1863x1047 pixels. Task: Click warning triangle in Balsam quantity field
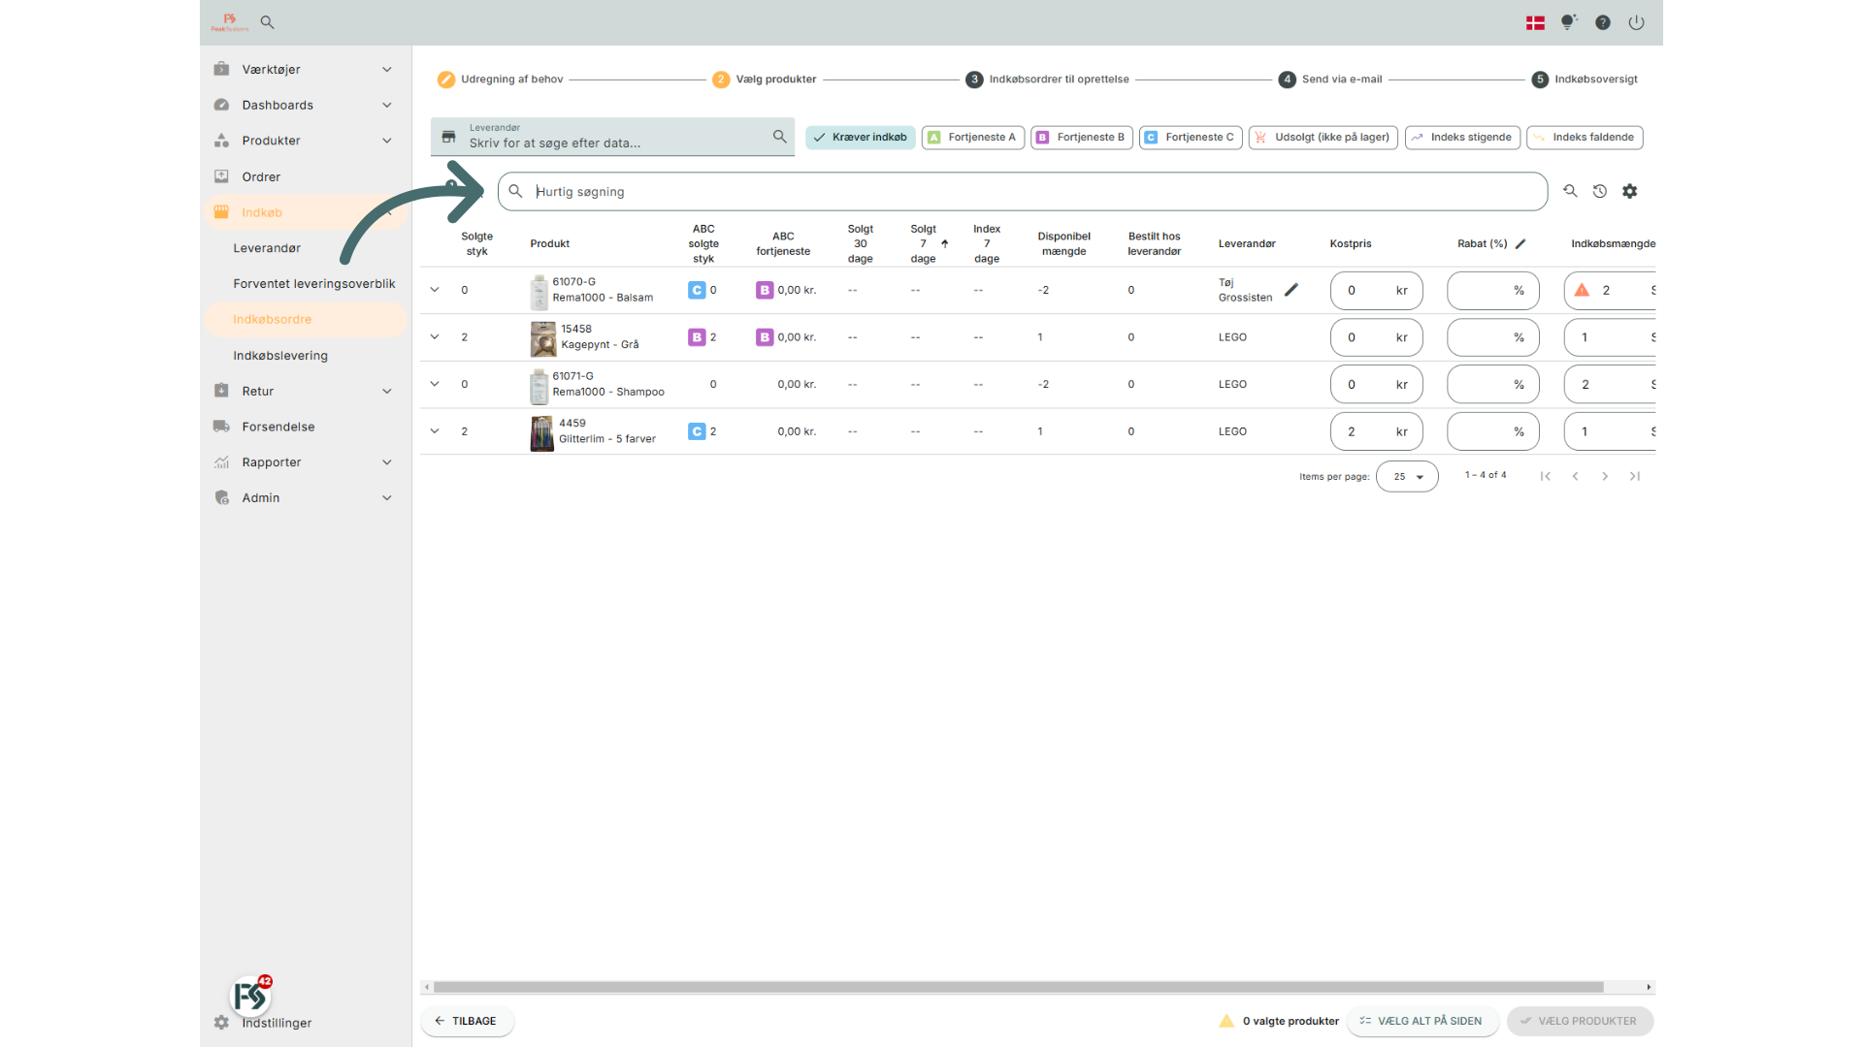[x=1582, y=290]
